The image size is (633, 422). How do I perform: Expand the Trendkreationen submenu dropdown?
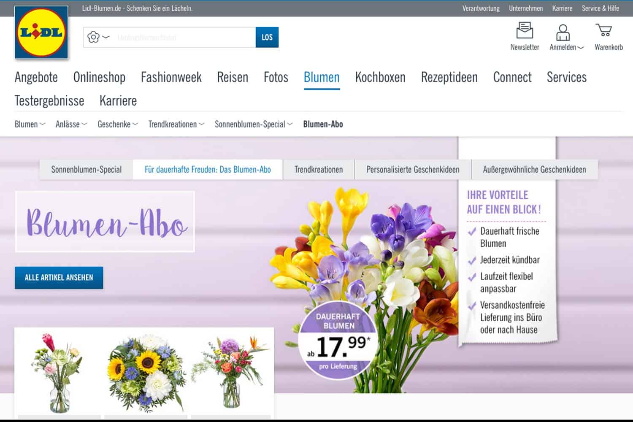tap(176, 124)
